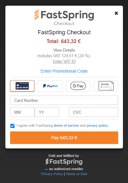
Task: Open the privacy policy link beside checkbox
Action: tap(97, 125)
